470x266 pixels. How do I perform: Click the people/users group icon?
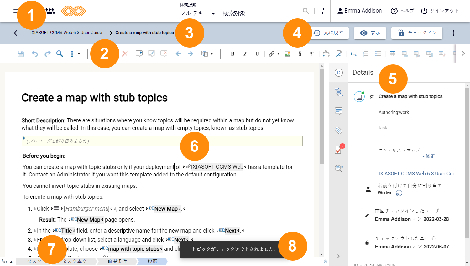coord(50,11)
